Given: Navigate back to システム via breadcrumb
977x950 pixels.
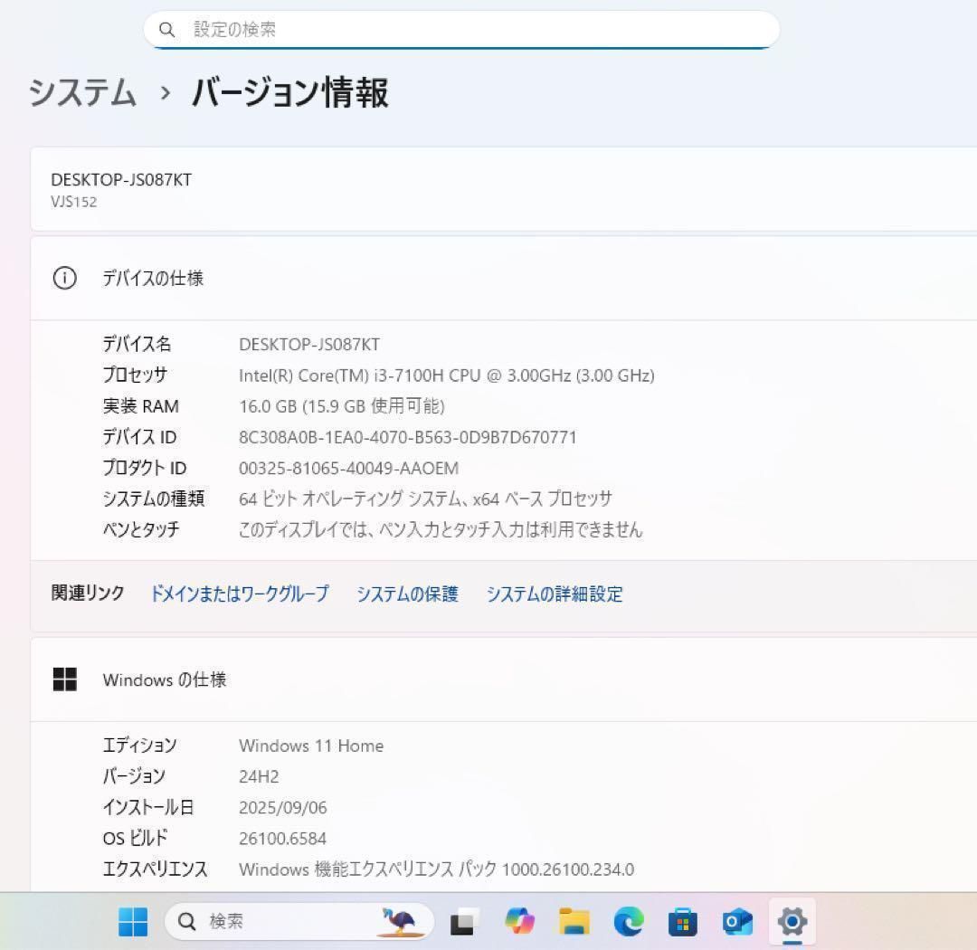Looking at the screenshot, I should click(x=81, y=93).
